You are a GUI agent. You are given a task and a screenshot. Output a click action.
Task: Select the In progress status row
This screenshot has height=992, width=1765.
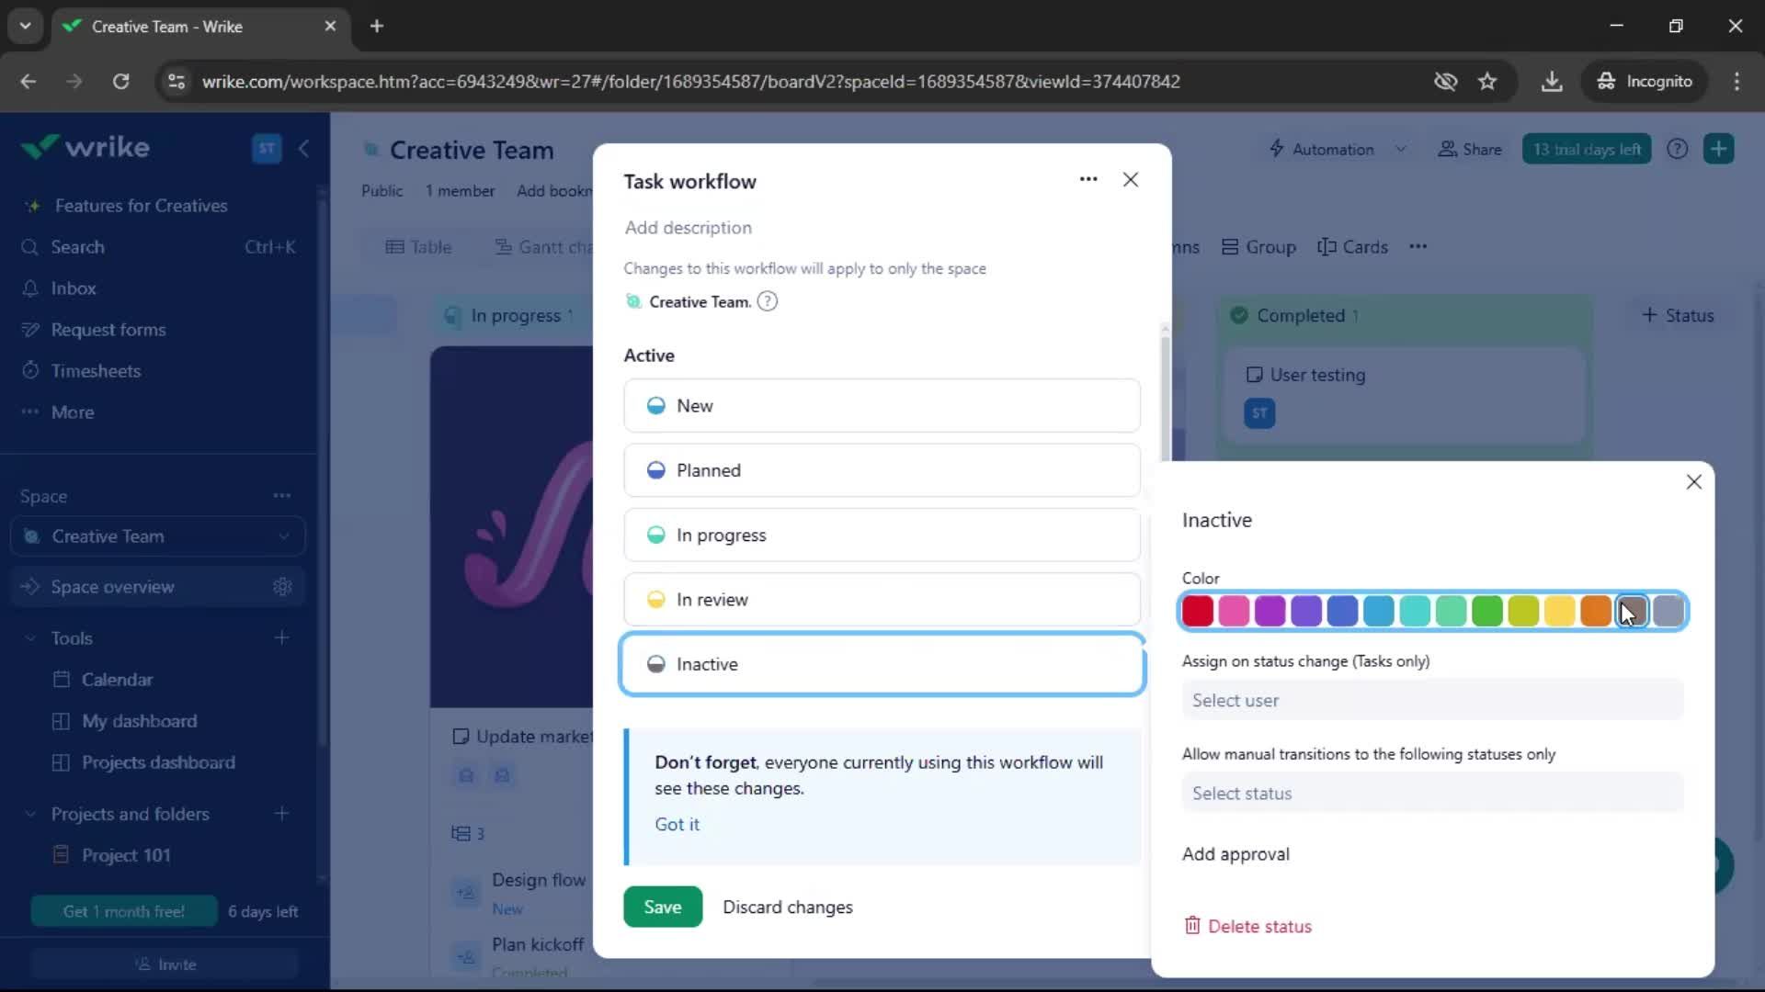pos(882,535)
